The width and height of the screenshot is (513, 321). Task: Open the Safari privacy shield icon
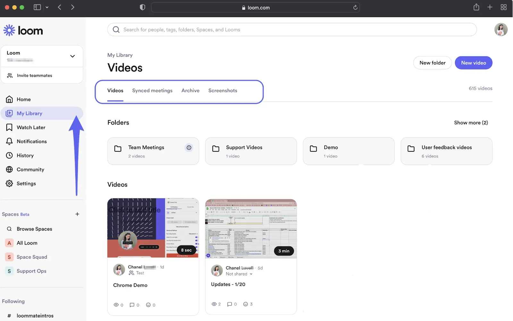click(x=142, y=7)
